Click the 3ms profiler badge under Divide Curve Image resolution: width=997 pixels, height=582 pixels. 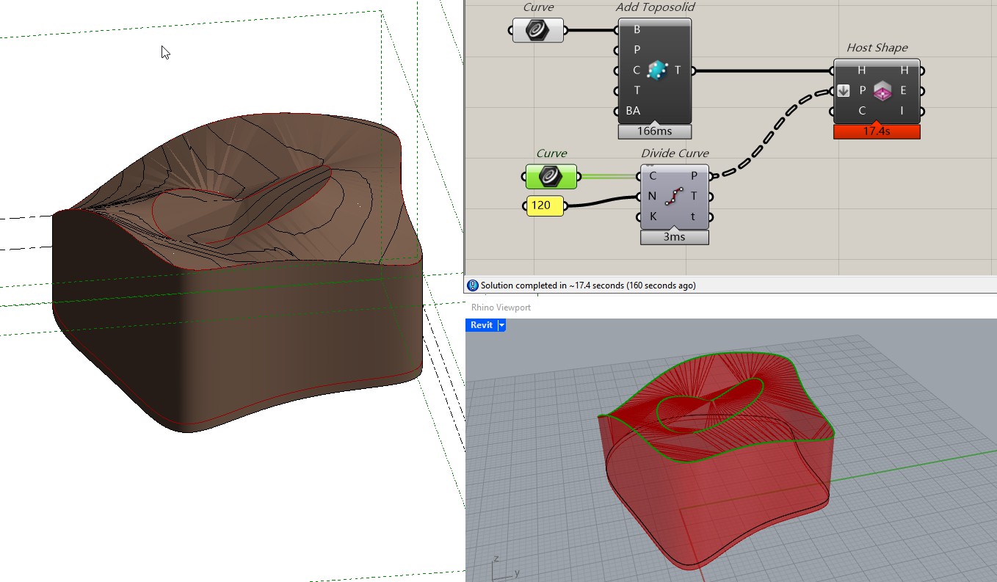coord(674,238)
